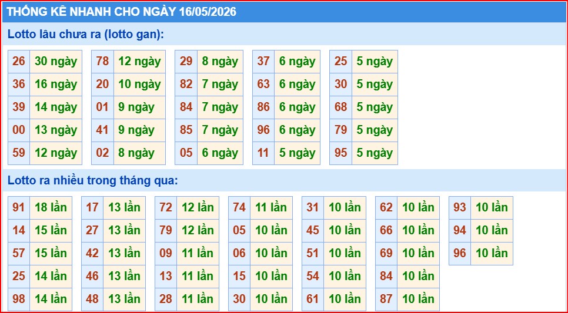The image size is (568, 313).
Task: Click '7 ngày' beside number 82
Action: point(220,85)
